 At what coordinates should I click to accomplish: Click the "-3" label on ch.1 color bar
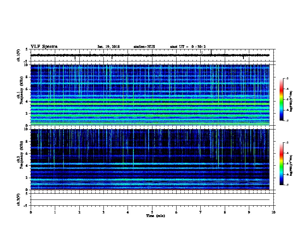click(287, 78)
